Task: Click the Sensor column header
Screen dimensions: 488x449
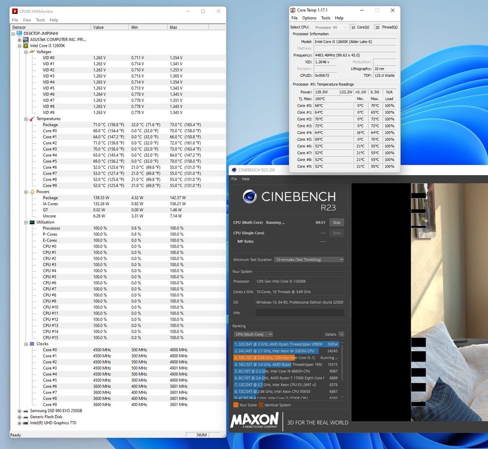Action: pyautogui.click(x=51, y=27)
